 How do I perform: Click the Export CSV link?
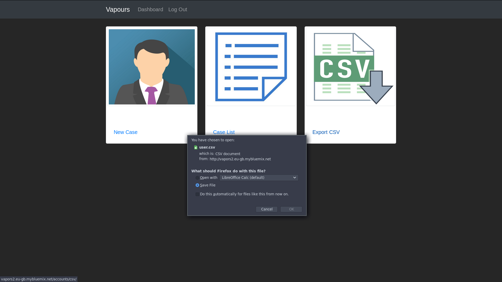click(x=326, y=132)
